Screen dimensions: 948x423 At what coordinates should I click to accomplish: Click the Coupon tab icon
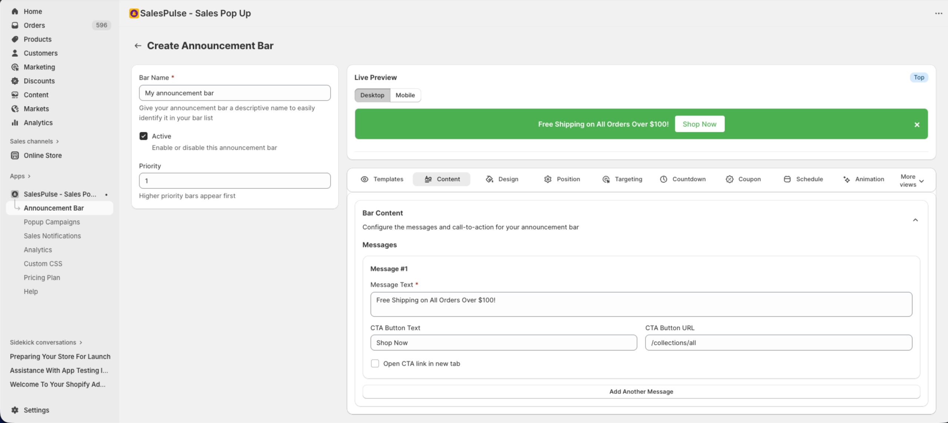tap(729, 179)
